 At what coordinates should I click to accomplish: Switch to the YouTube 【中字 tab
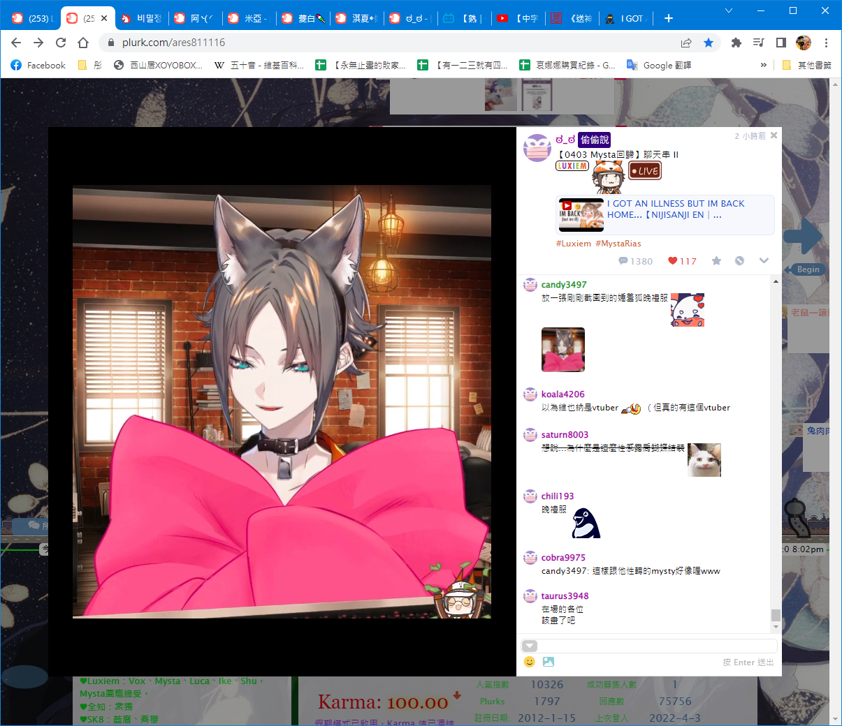coord(518,18)
